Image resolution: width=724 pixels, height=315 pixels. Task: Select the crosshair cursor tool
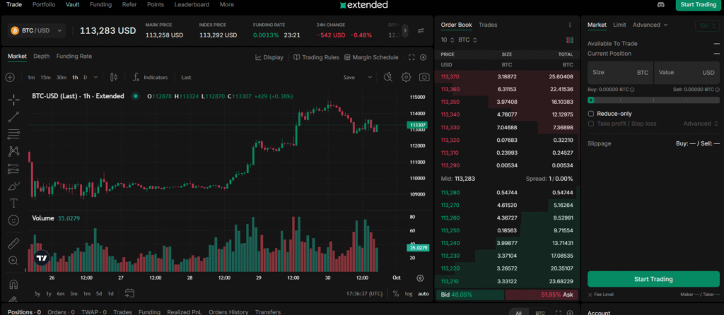pos(14,99)
